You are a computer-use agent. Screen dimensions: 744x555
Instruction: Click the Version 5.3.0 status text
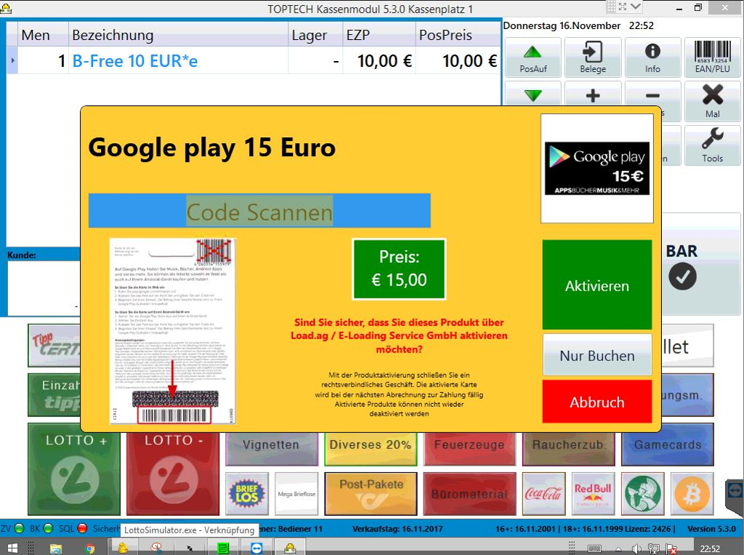(x=711, y=528)
